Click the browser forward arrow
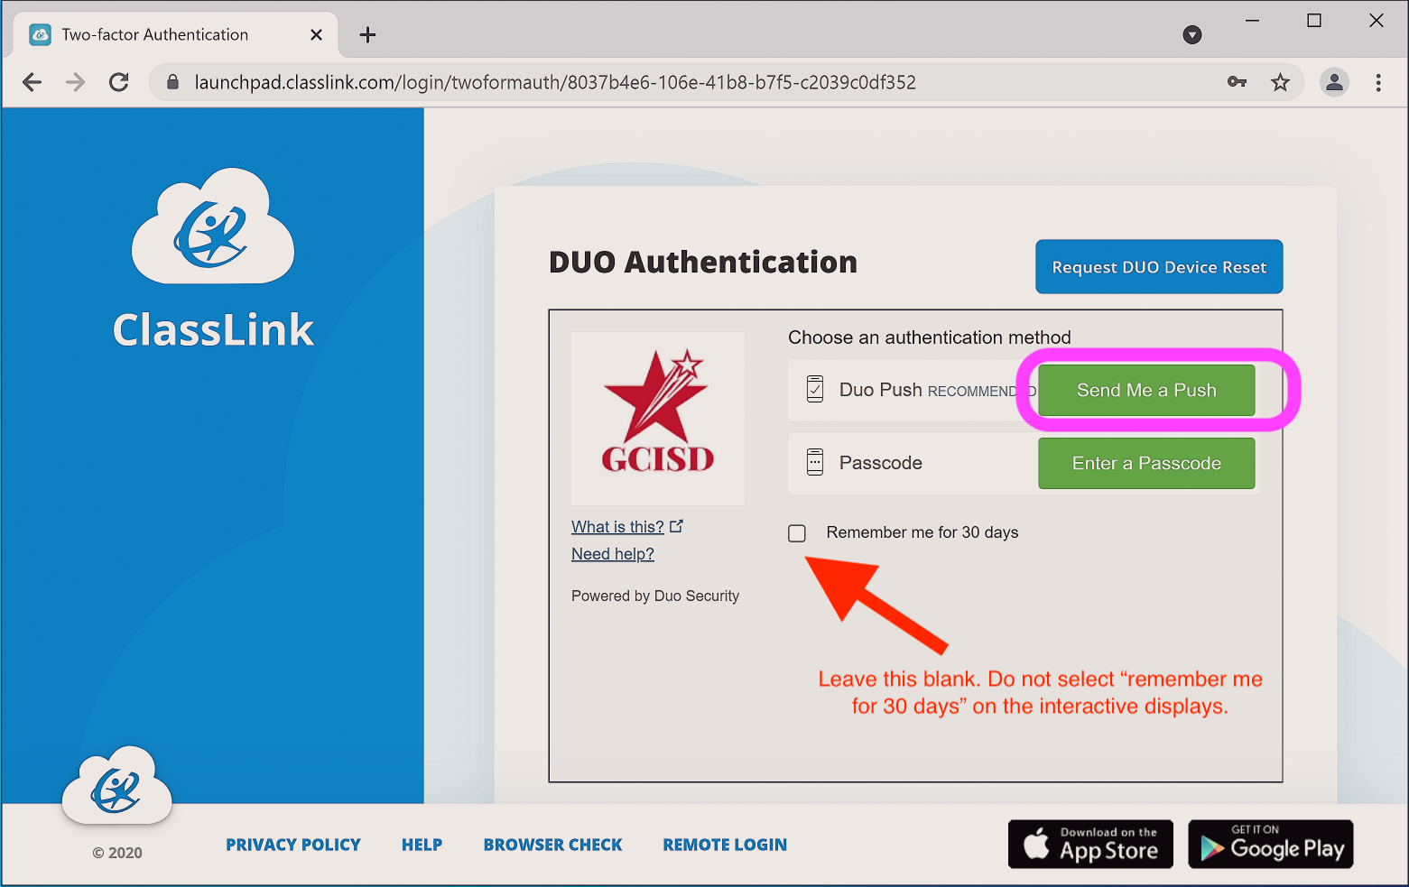 (76, 82)
